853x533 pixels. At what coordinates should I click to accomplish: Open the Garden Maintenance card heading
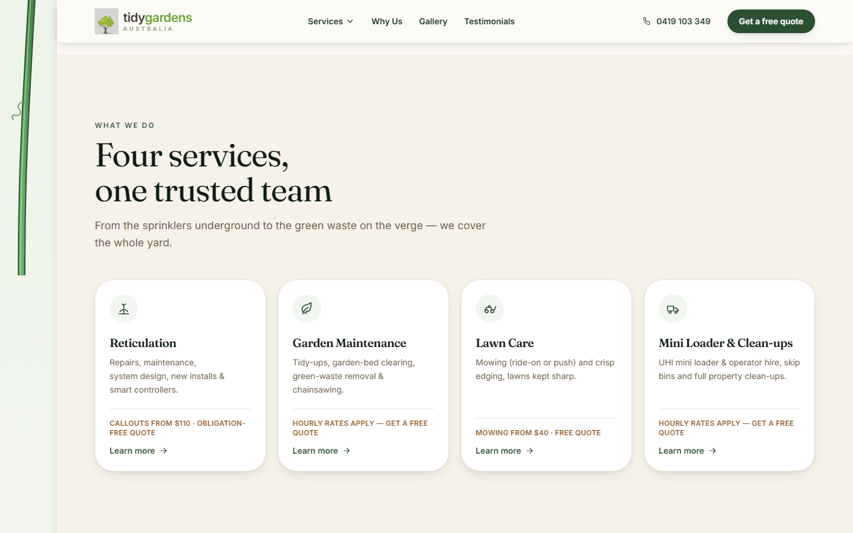point(349,343)
